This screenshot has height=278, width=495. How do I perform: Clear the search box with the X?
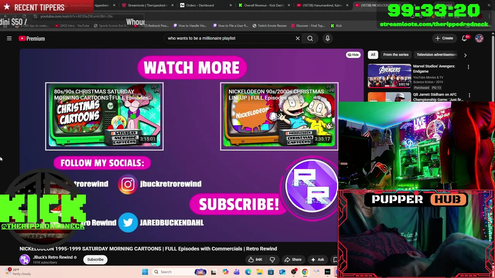(x=298, y=38)
